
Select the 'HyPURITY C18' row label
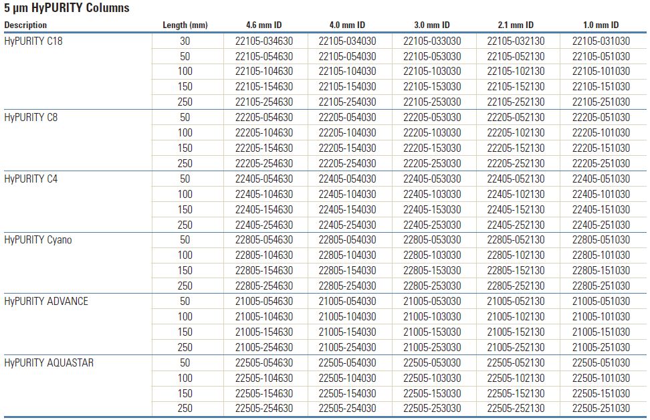point(33,41)
